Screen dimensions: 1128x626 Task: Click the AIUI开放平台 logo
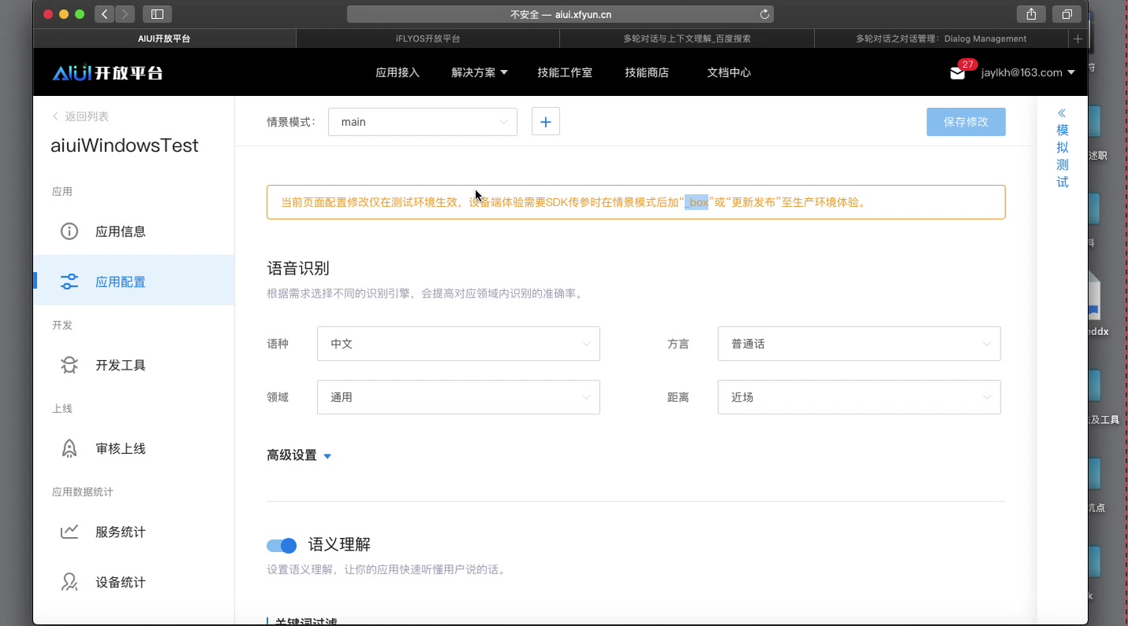(x=108, y=73)
